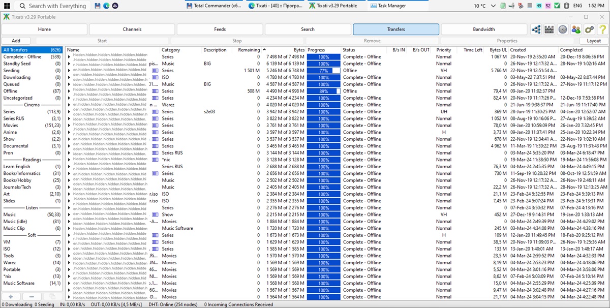Open the gears settings icon
This screenshot has width=610, height=308.
click(589, 29)
